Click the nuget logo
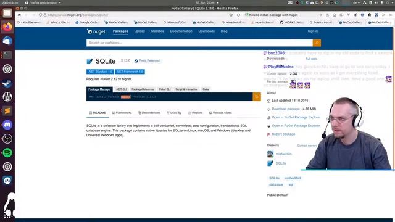Screen dimensions: 395x222 tap(96, 31)
